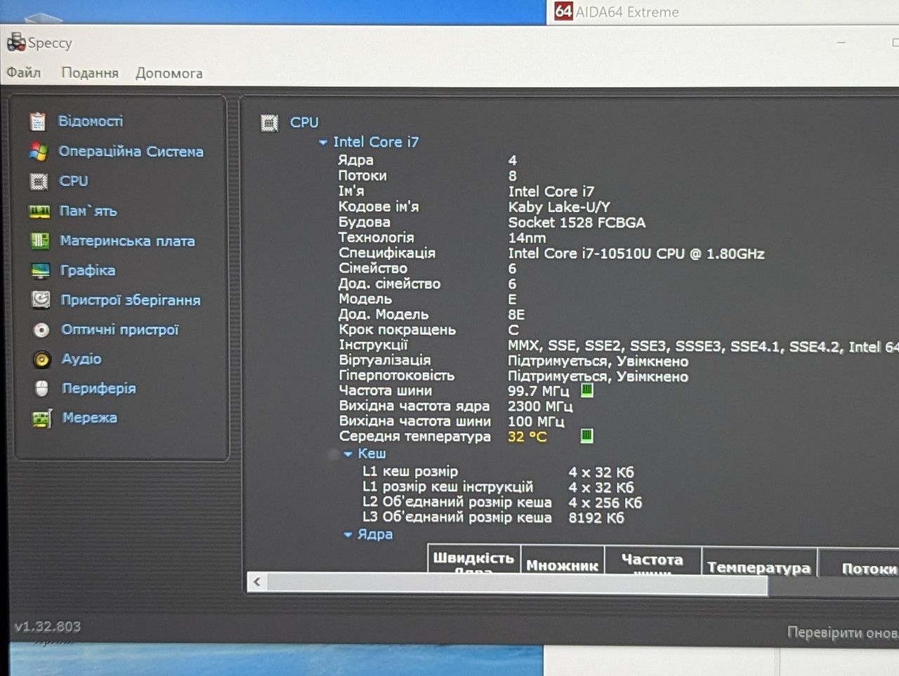
Task: Click the Пам'ять RAM stick icon
Action: pyautogui.click(x=39, y=211)
